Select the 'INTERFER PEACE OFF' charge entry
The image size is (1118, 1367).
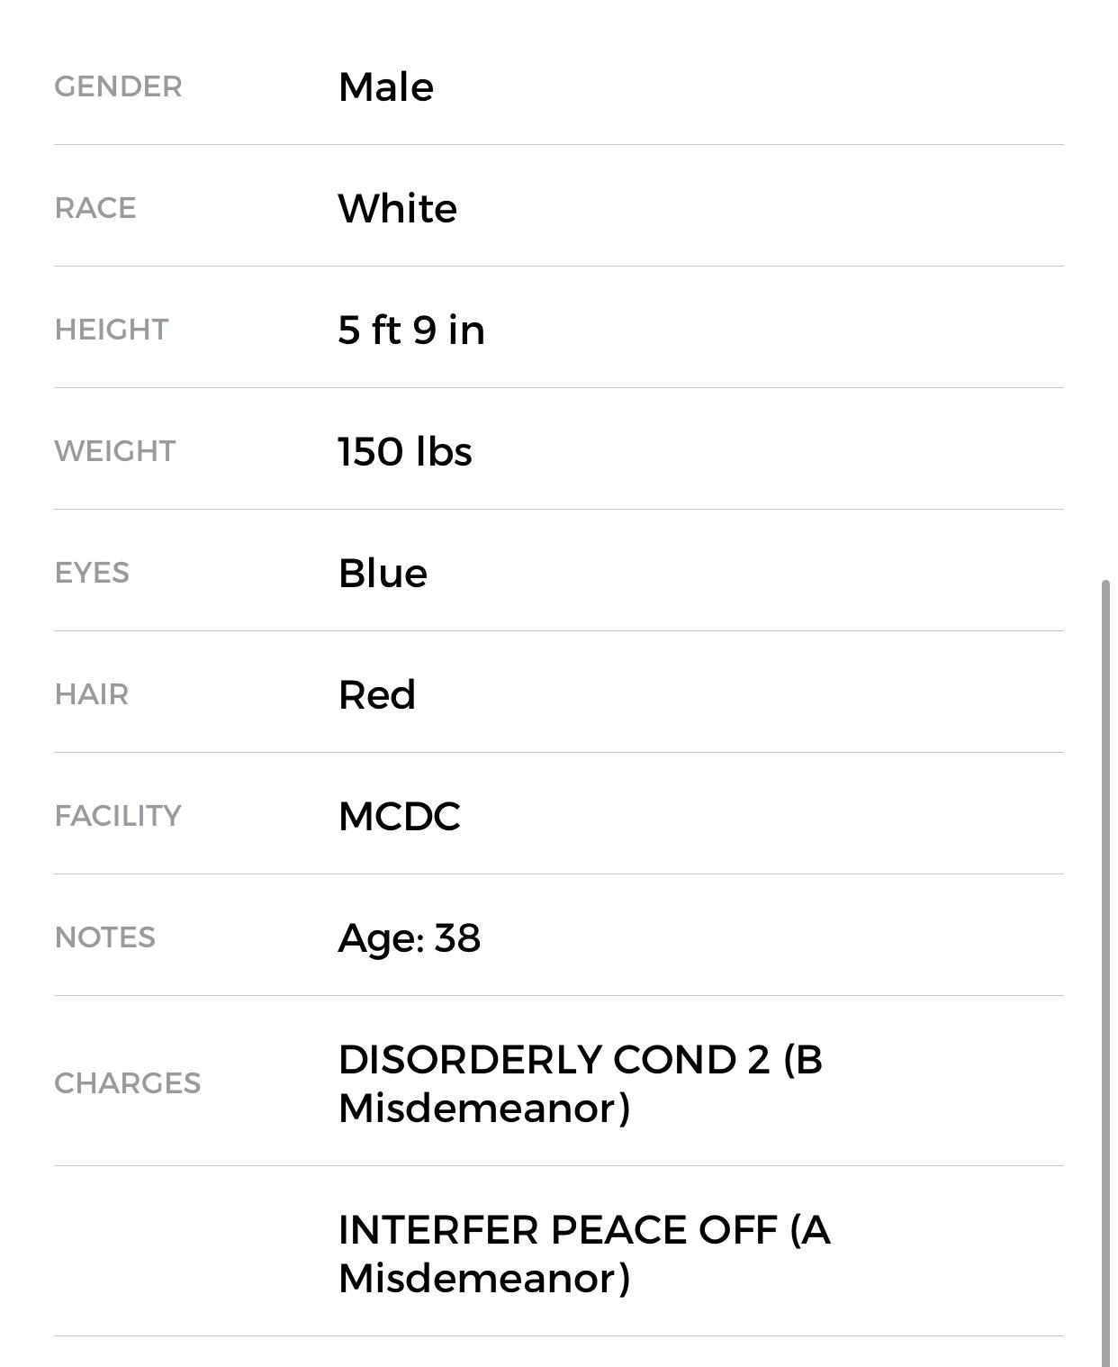click(583, 1254)
